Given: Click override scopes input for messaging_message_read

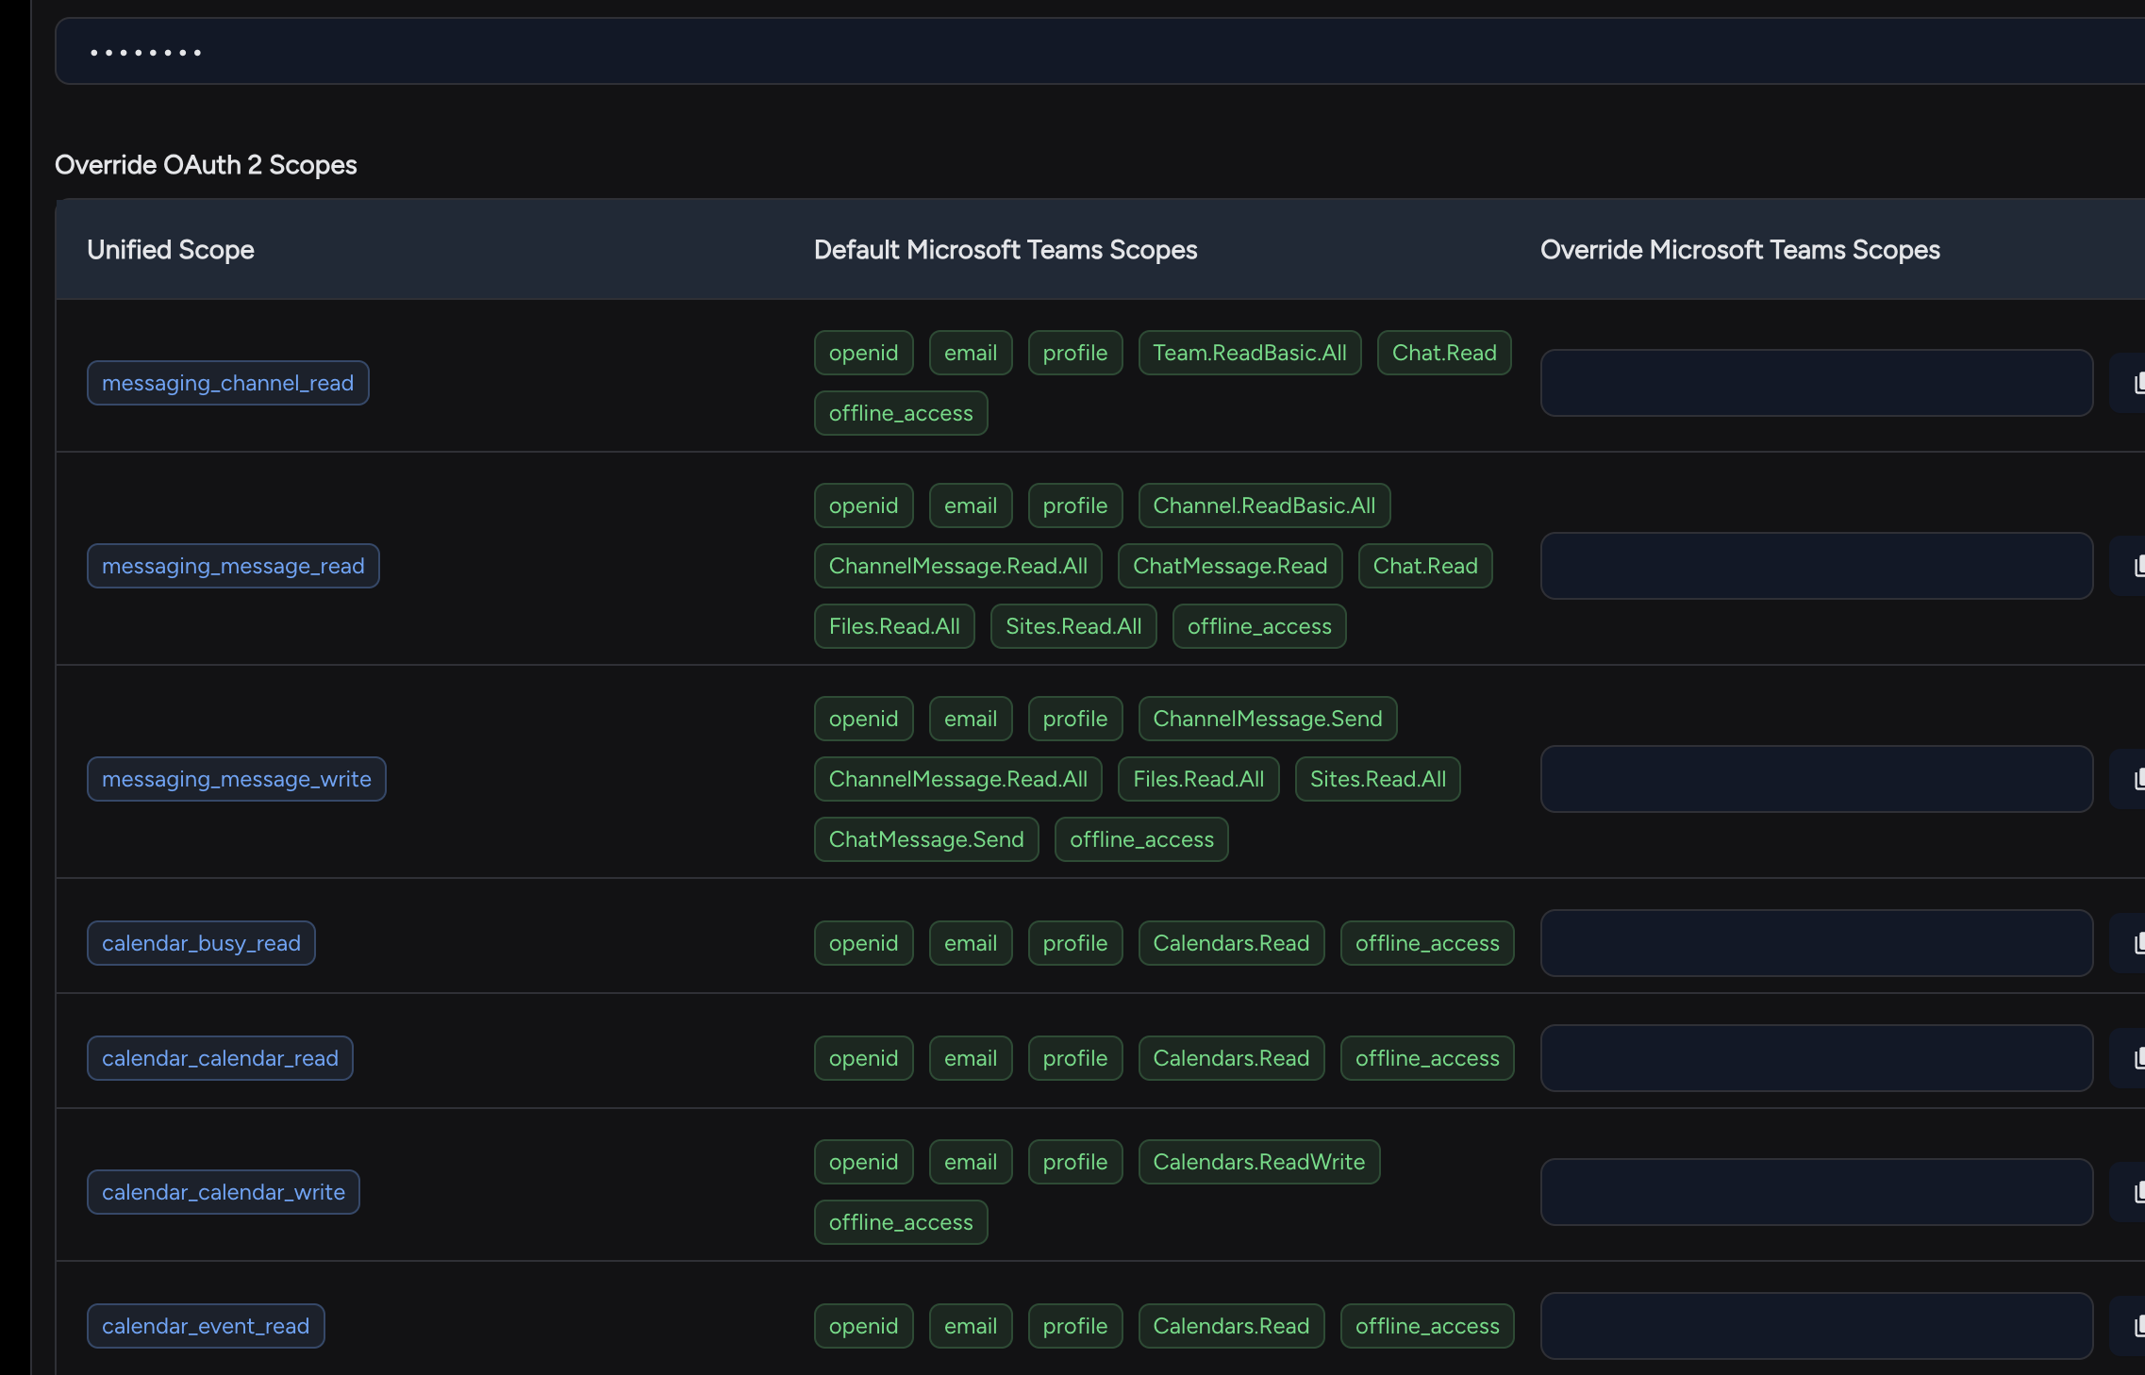Looking at the screenshot, I should click(1817, 566).
